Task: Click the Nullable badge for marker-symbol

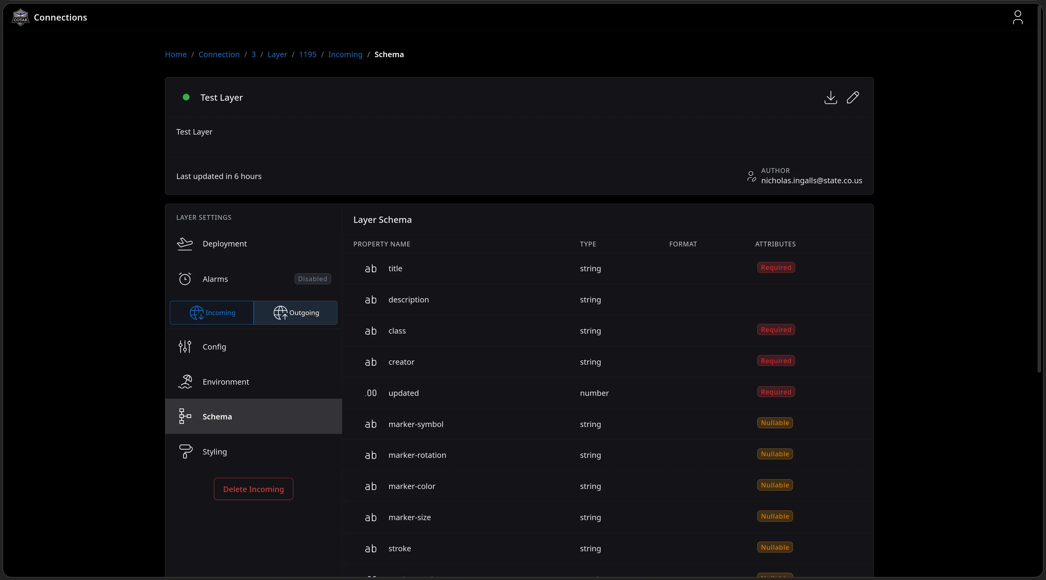Action: tap(775, 423)
